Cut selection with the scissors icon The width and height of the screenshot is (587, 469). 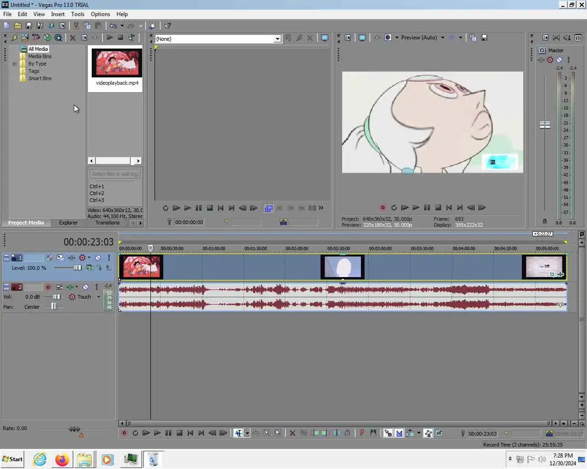[76, 26]
